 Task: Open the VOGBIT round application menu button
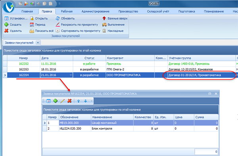[9, 7]
